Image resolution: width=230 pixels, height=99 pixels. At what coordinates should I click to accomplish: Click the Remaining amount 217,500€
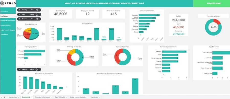click(x=179, y=34)
